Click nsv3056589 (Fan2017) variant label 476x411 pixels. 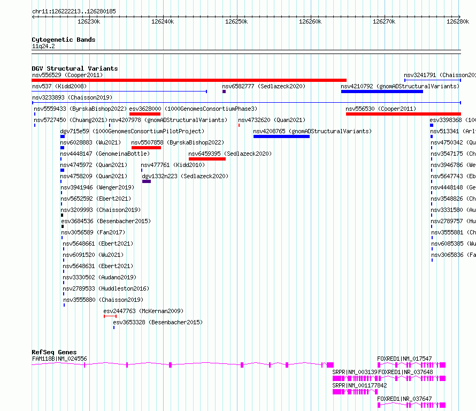pyautogui.click(x=93, y=232)
